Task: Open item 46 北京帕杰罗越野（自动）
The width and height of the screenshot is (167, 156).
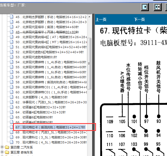Action: (x=51, y=22)
